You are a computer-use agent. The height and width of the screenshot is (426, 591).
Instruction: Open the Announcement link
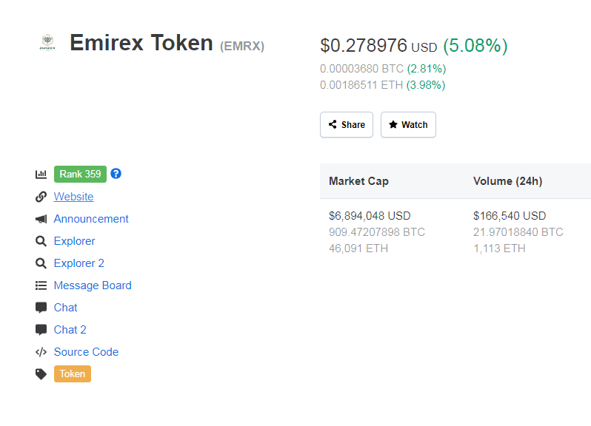(x=91, y=219)
